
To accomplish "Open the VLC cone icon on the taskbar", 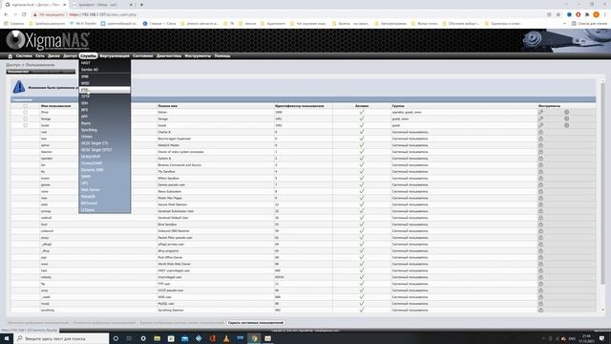I will (x=226, y=338).
